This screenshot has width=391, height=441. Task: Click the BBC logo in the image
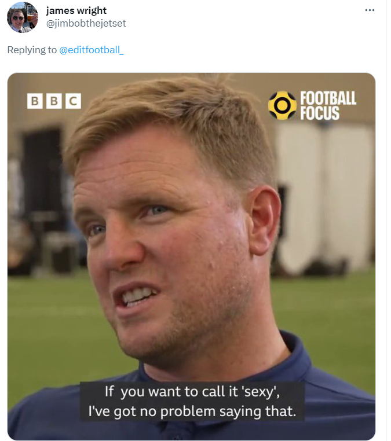(x=54, y=101)
